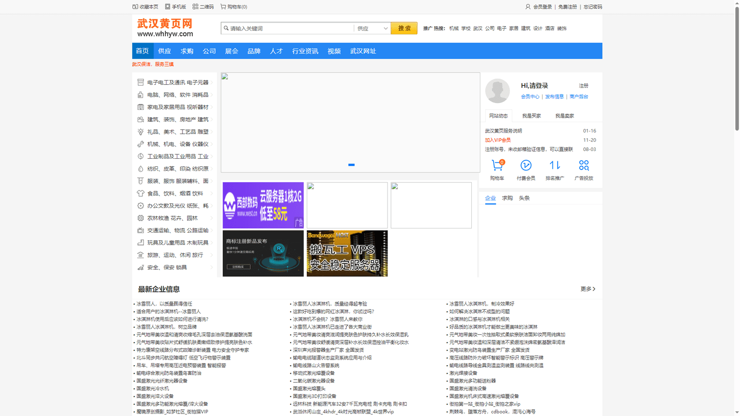Click 冰雪丽人，以质量赢得信任
The width and height of the screenshot is (740, 416).
coord(164,304)
